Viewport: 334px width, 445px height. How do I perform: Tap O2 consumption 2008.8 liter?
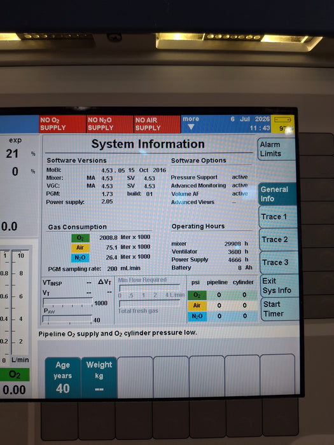tap(125, 237)
